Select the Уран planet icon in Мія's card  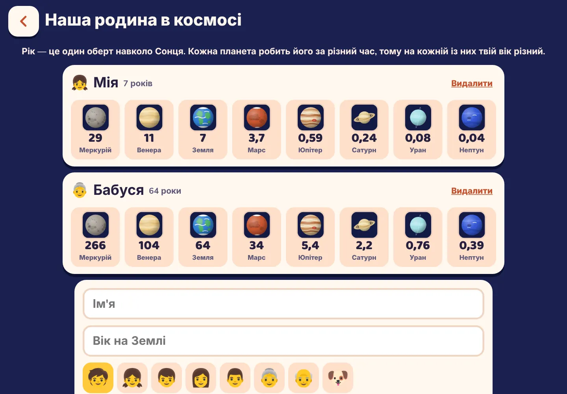418,117
